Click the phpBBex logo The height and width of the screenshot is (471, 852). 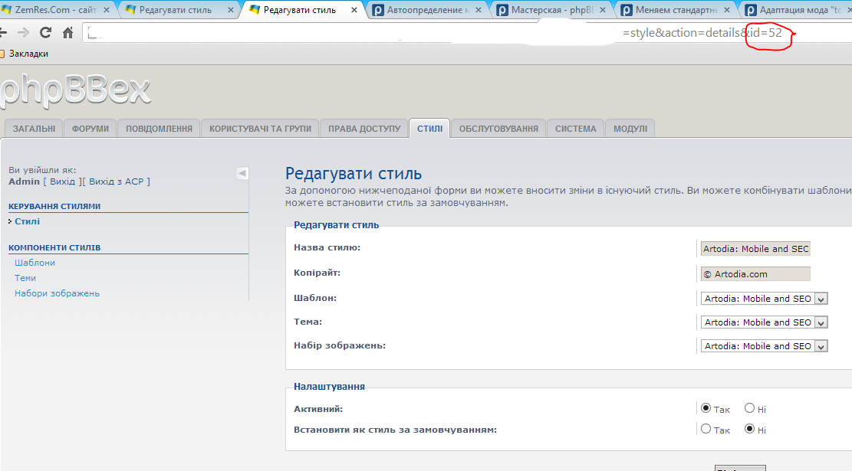(x=75, y=91)
